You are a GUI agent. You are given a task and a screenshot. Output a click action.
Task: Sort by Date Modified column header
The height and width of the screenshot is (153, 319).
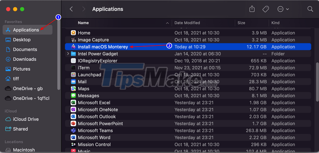187,23
